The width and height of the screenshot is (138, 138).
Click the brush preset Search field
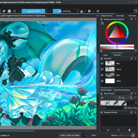112,108
